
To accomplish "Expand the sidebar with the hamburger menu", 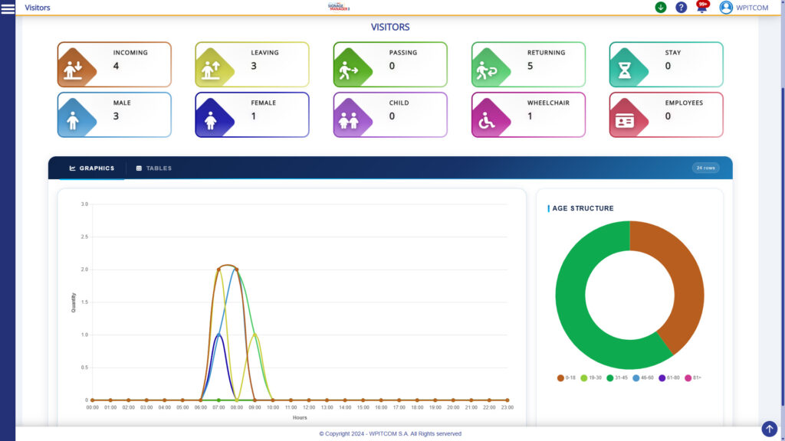I will point(8,8).
